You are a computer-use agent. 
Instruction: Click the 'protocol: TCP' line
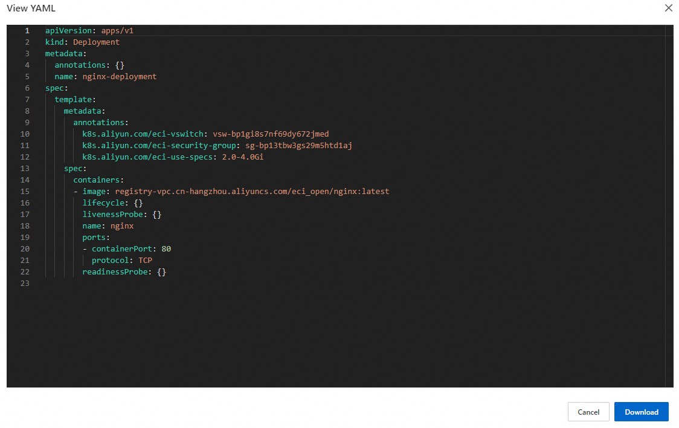pyautogui.click(x=121, y=260)
